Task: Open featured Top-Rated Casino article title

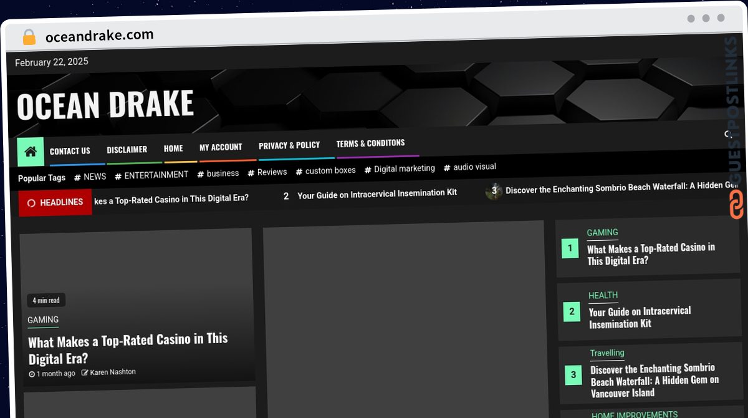Action: [x=128, y=349]
